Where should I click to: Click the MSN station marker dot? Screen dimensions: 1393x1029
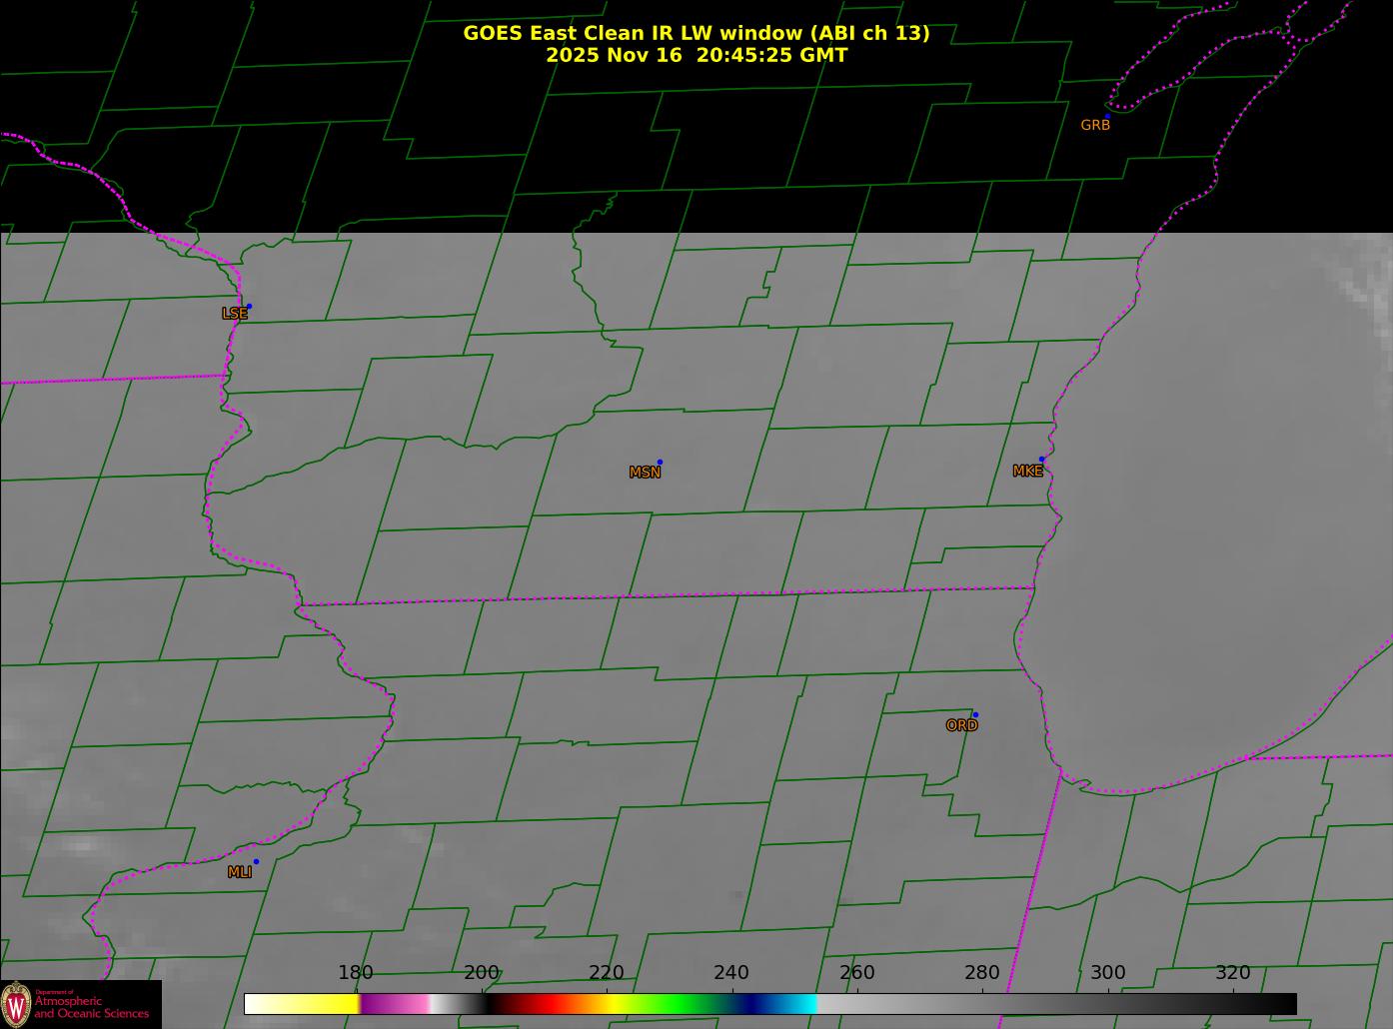[x=660, y=463]
